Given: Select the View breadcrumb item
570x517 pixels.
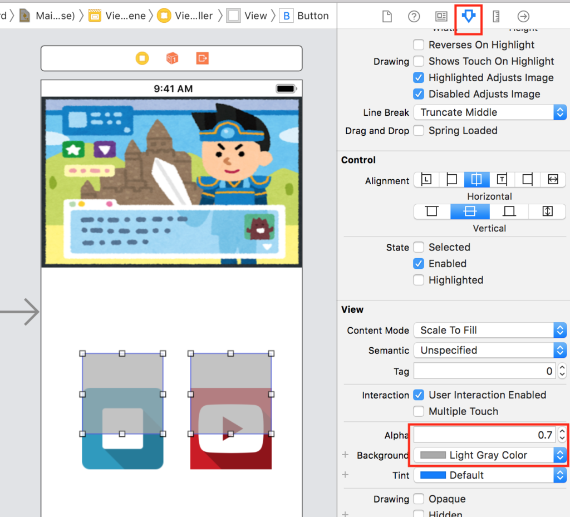Looking at the screenshot, I should (x=247, y=16).
